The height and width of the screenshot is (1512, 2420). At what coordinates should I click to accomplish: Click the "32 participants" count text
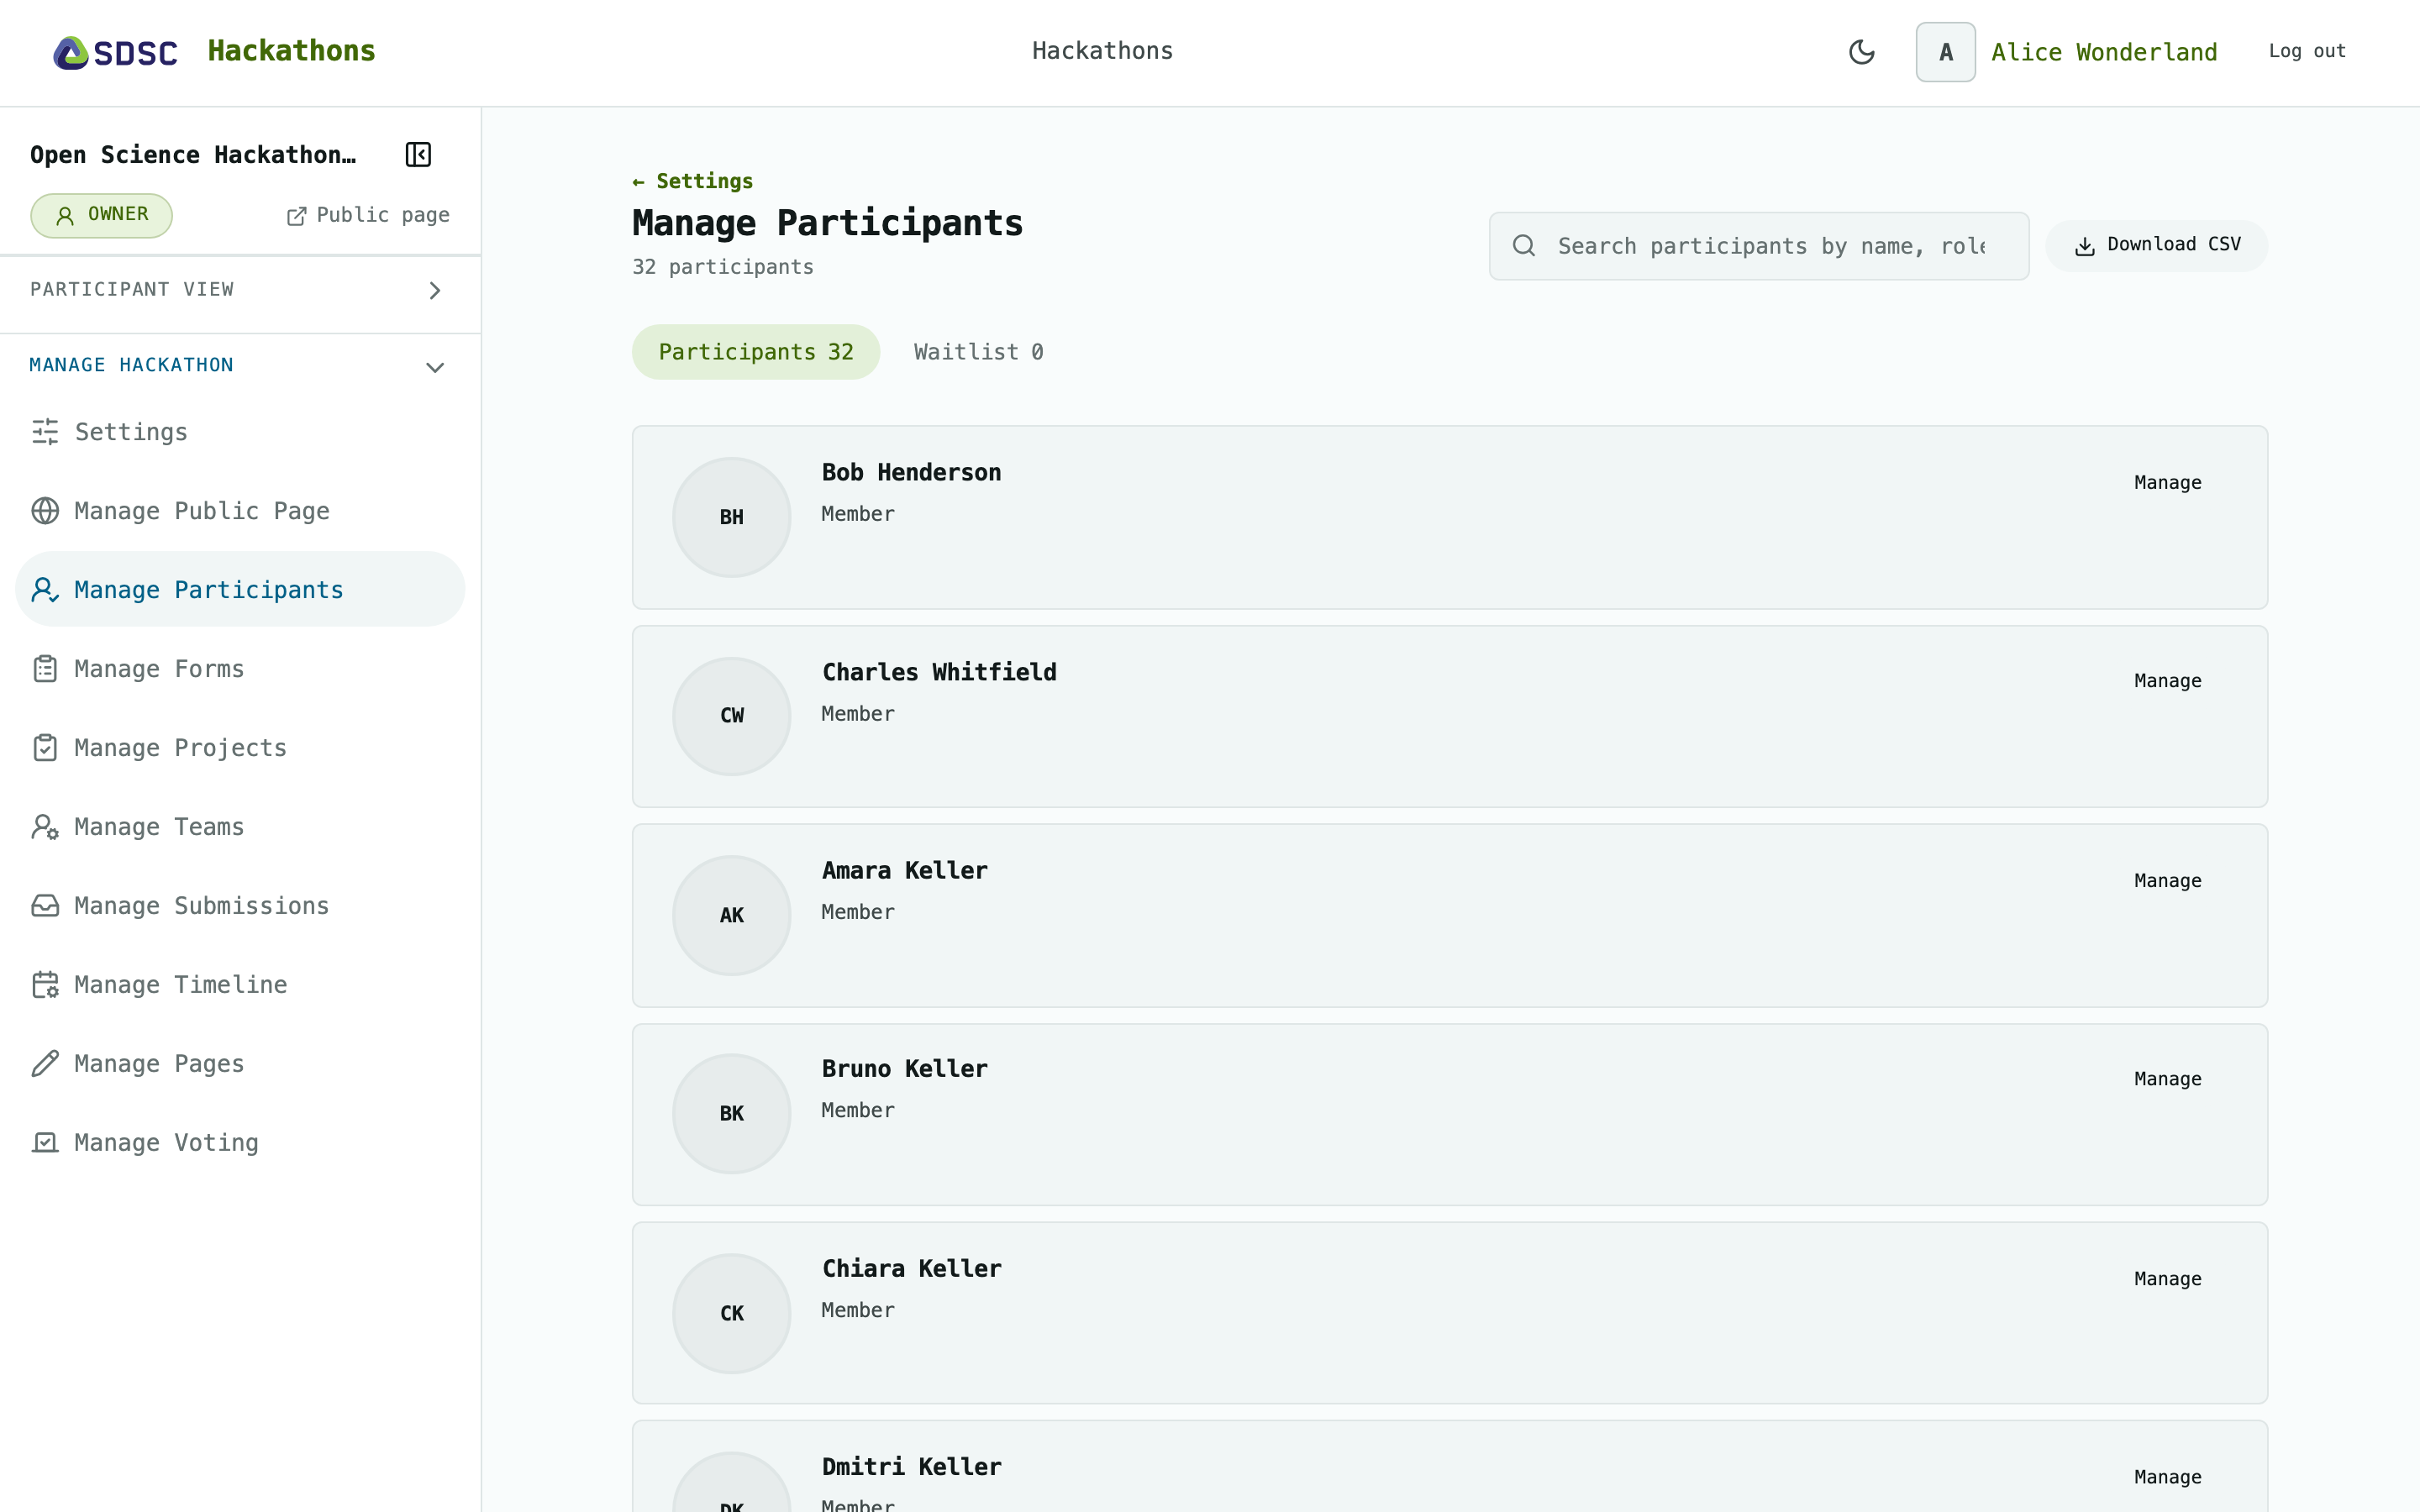coord(723,267)
